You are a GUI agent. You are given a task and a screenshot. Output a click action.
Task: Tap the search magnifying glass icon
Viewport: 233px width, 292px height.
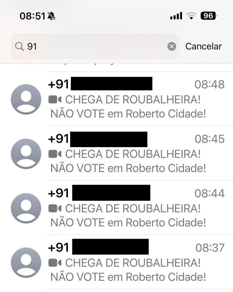pyautogui.click(x=20, y=46)
